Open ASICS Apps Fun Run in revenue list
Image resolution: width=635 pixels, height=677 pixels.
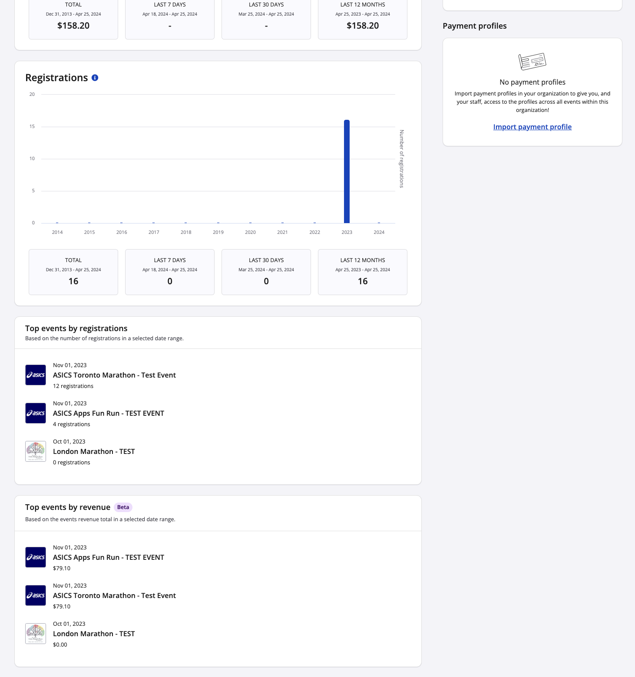pos(109,557)
